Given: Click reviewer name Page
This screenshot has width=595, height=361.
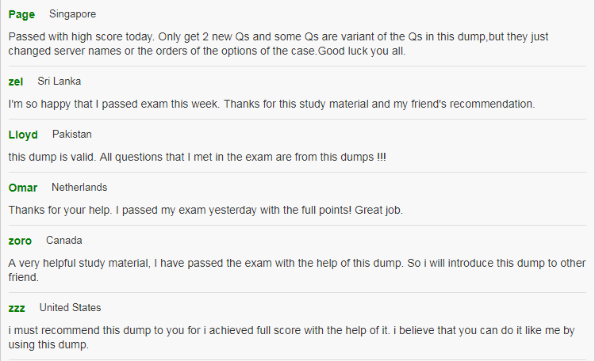Looking at the screenshot, I should pyautogui.click(x=21, y=14).
